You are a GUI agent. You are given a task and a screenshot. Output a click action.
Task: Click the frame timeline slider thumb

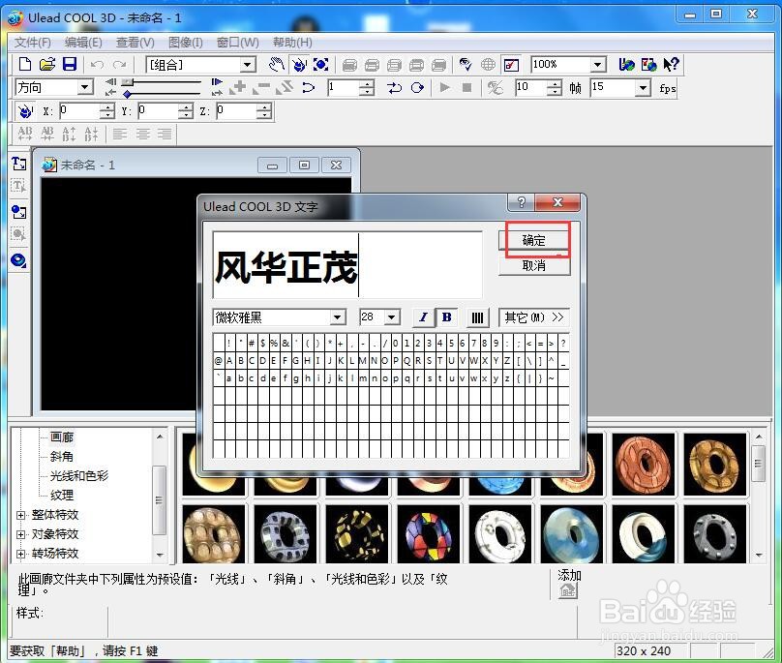pyautogui.click(x=128, y=81)
